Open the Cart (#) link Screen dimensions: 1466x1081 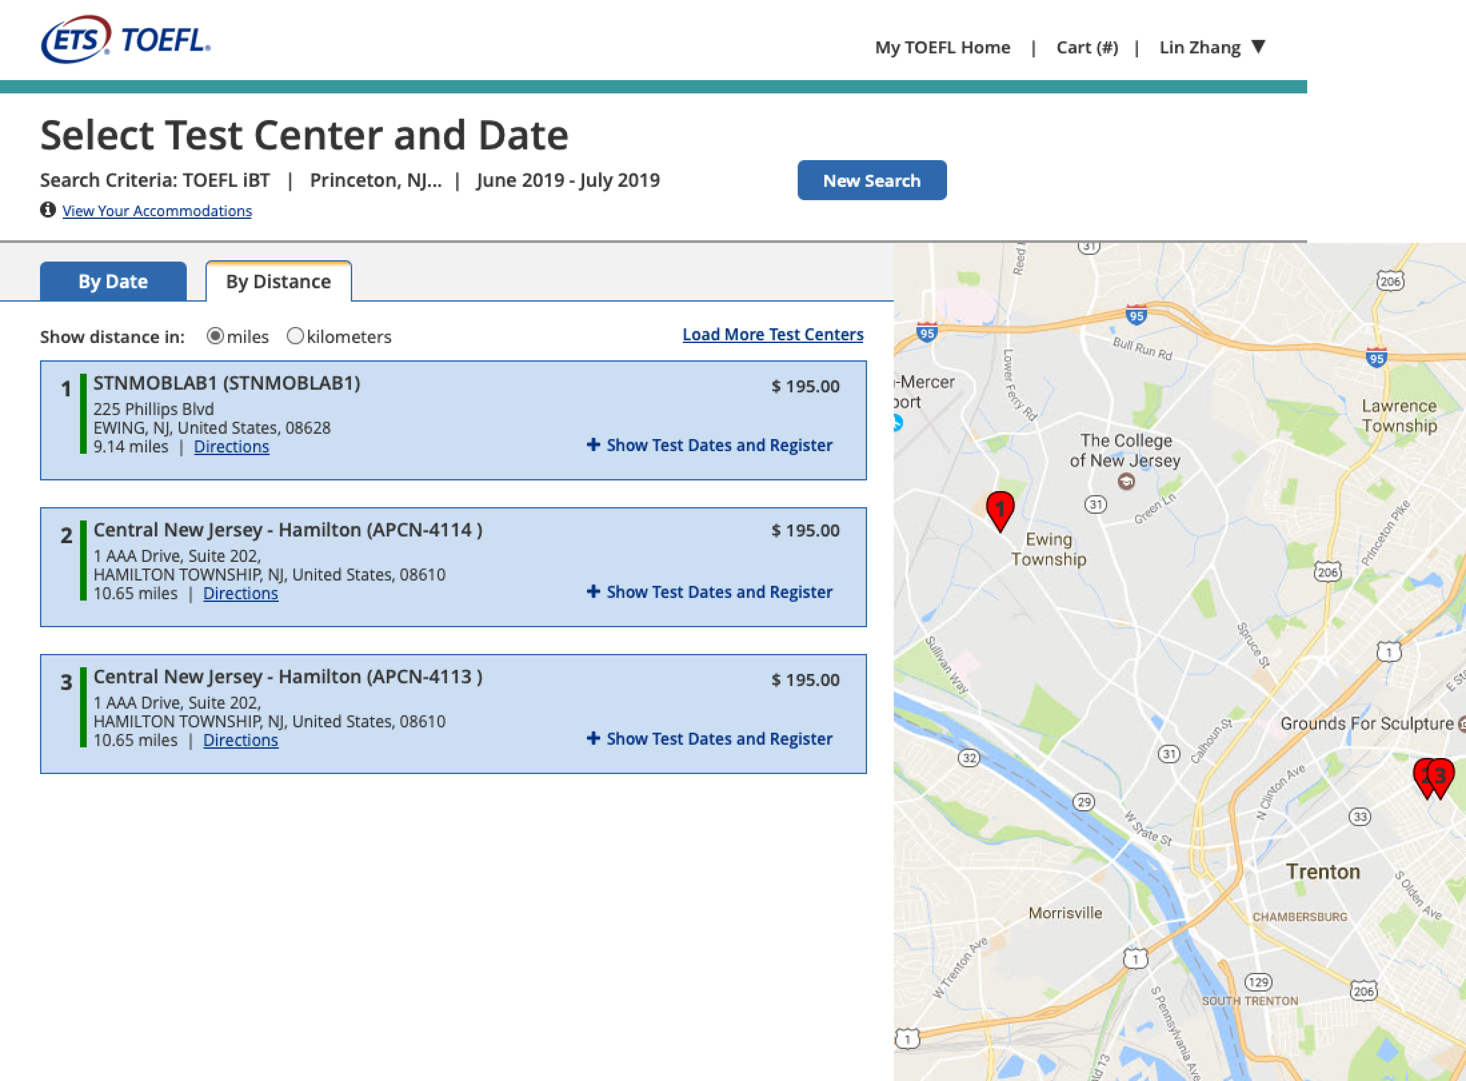click(1087, 48)
